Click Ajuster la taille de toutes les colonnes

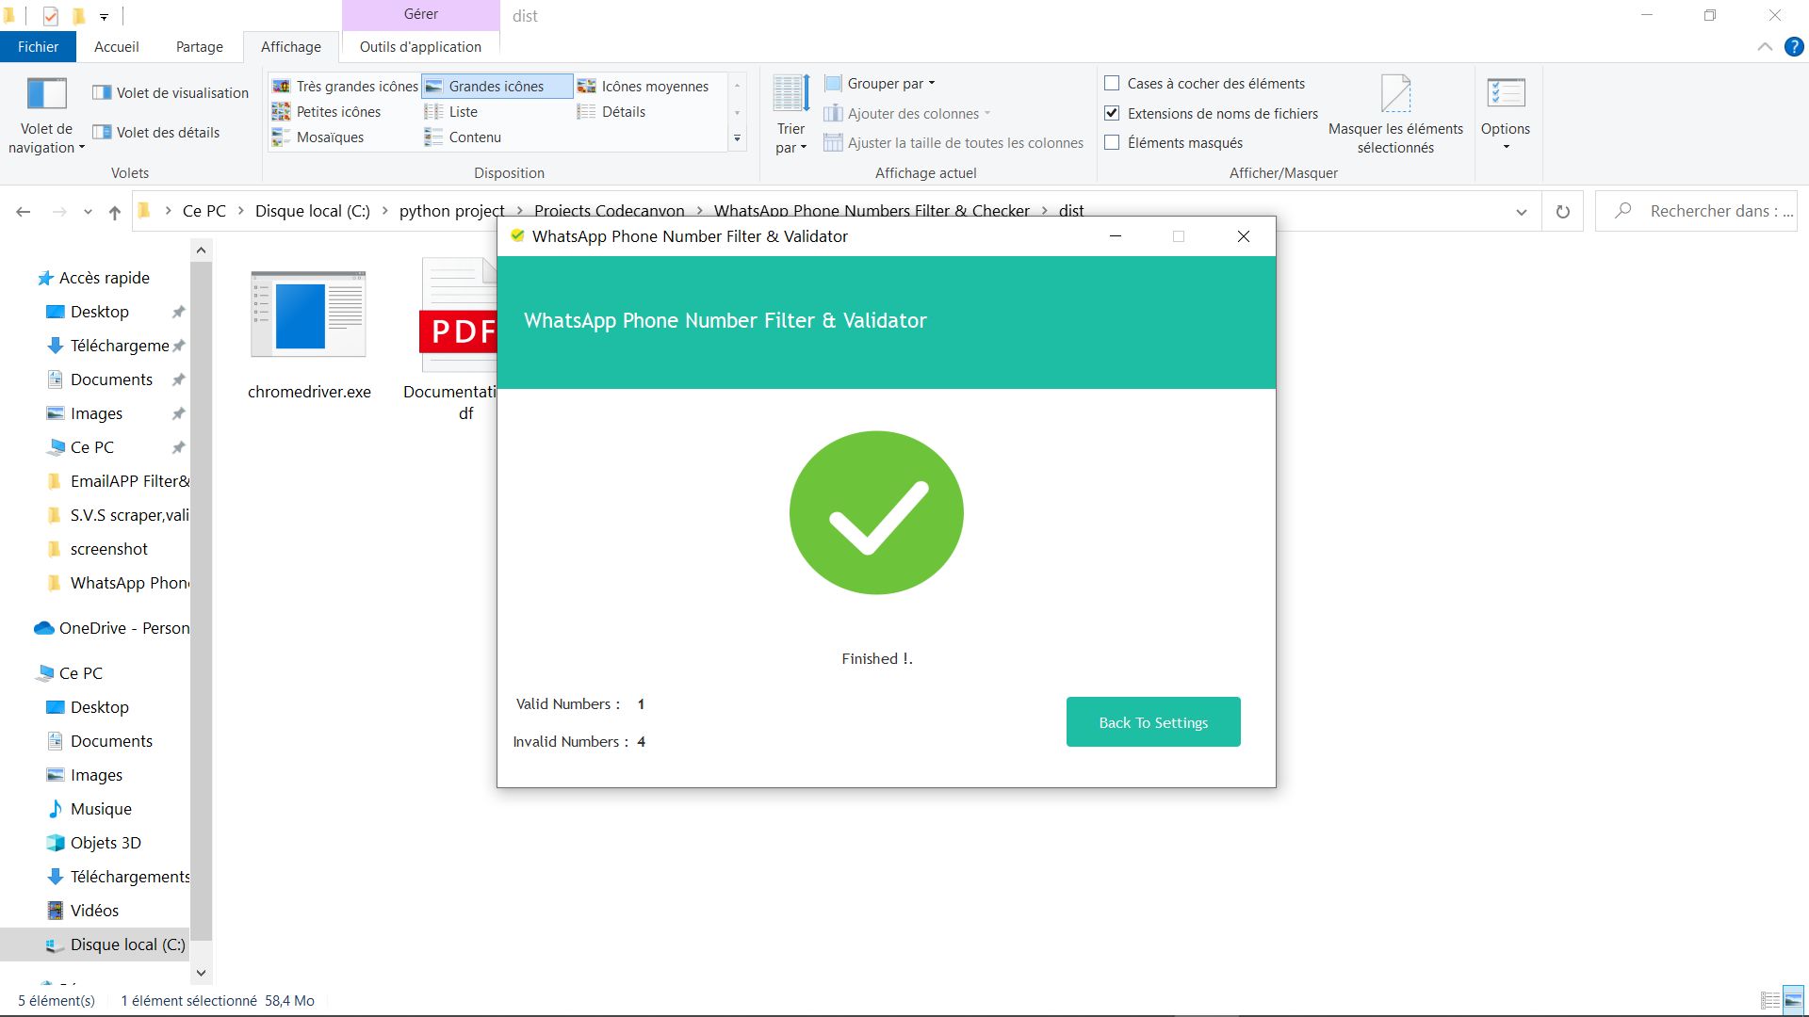[953, 142]
